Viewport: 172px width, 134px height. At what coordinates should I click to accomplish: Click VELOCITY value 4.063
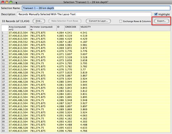pos(84,116)
